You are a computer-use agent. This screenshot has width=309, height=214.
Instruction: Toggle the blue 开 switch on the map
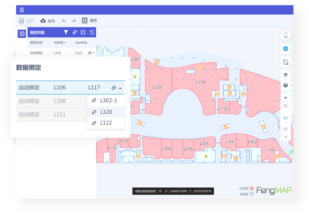coord(285,49)
